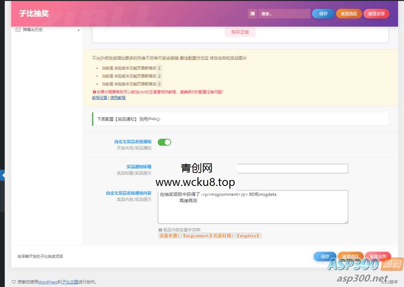The height and width of the screenshot is (287, 404).
Task: Click the notification content textarea
Action: (x=252, y=206)
